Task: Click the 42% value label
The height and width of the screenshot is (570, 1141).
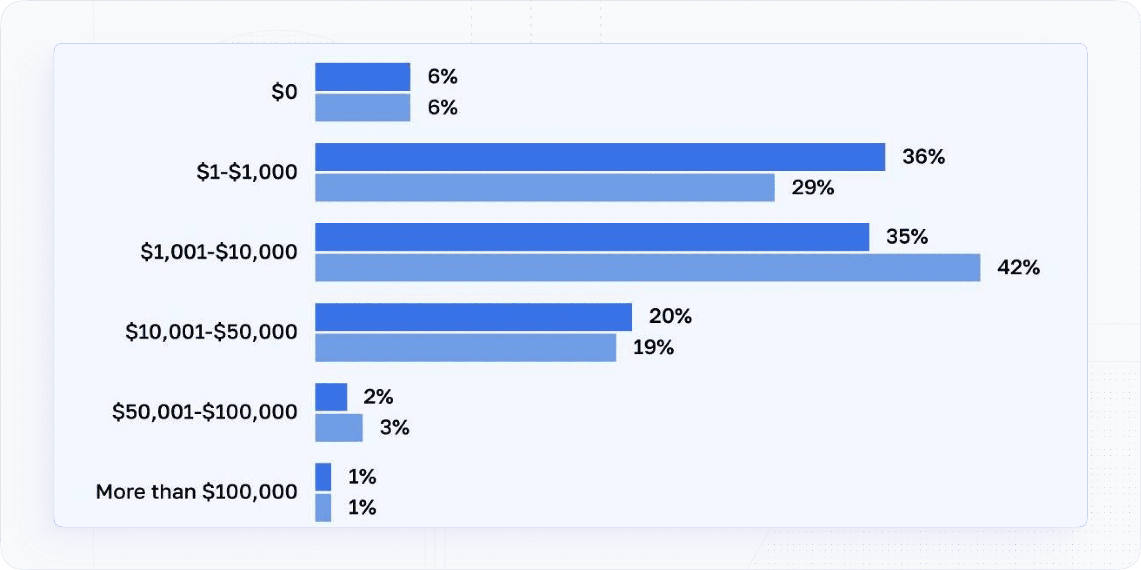Action: pyautogui.click(x=1018, y=267)
